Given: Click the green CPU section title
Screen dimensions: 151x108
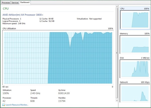Looking at the screenshot, I should [6, 9].
